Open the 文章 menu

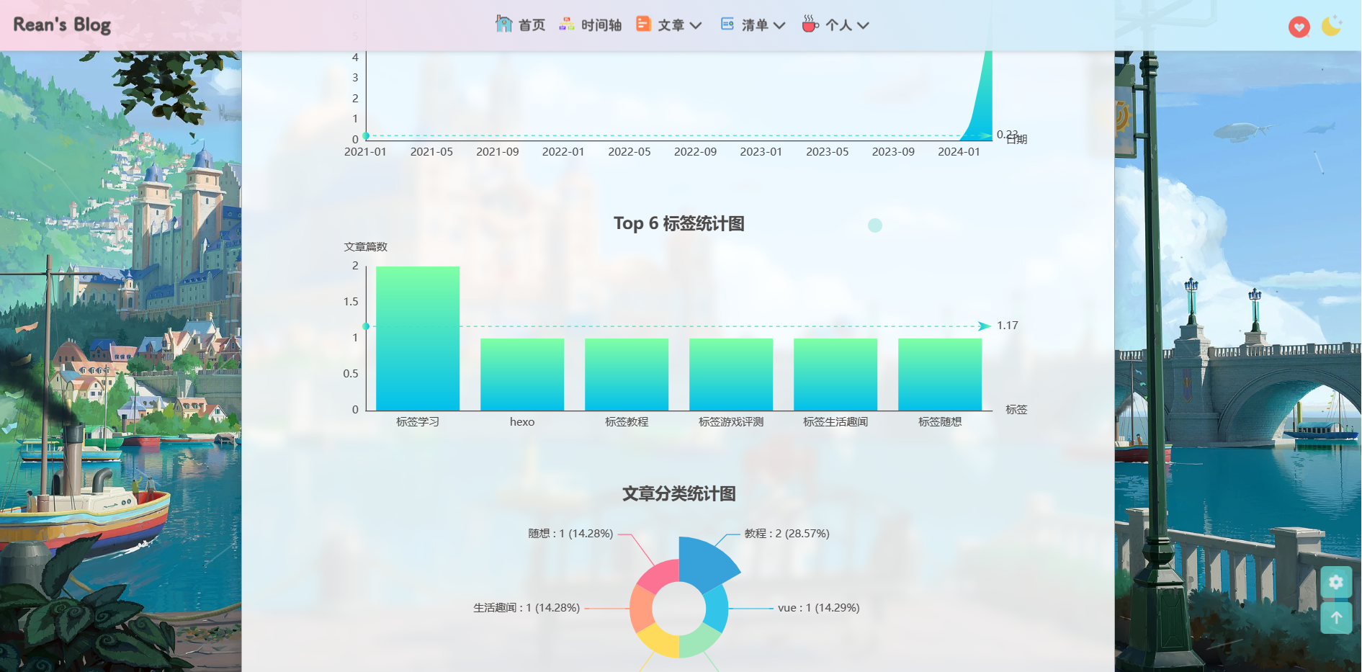point(671,25)
